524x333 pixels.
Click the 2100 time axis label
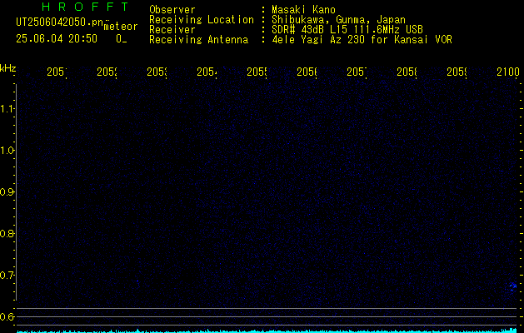[x=508, y=72]
